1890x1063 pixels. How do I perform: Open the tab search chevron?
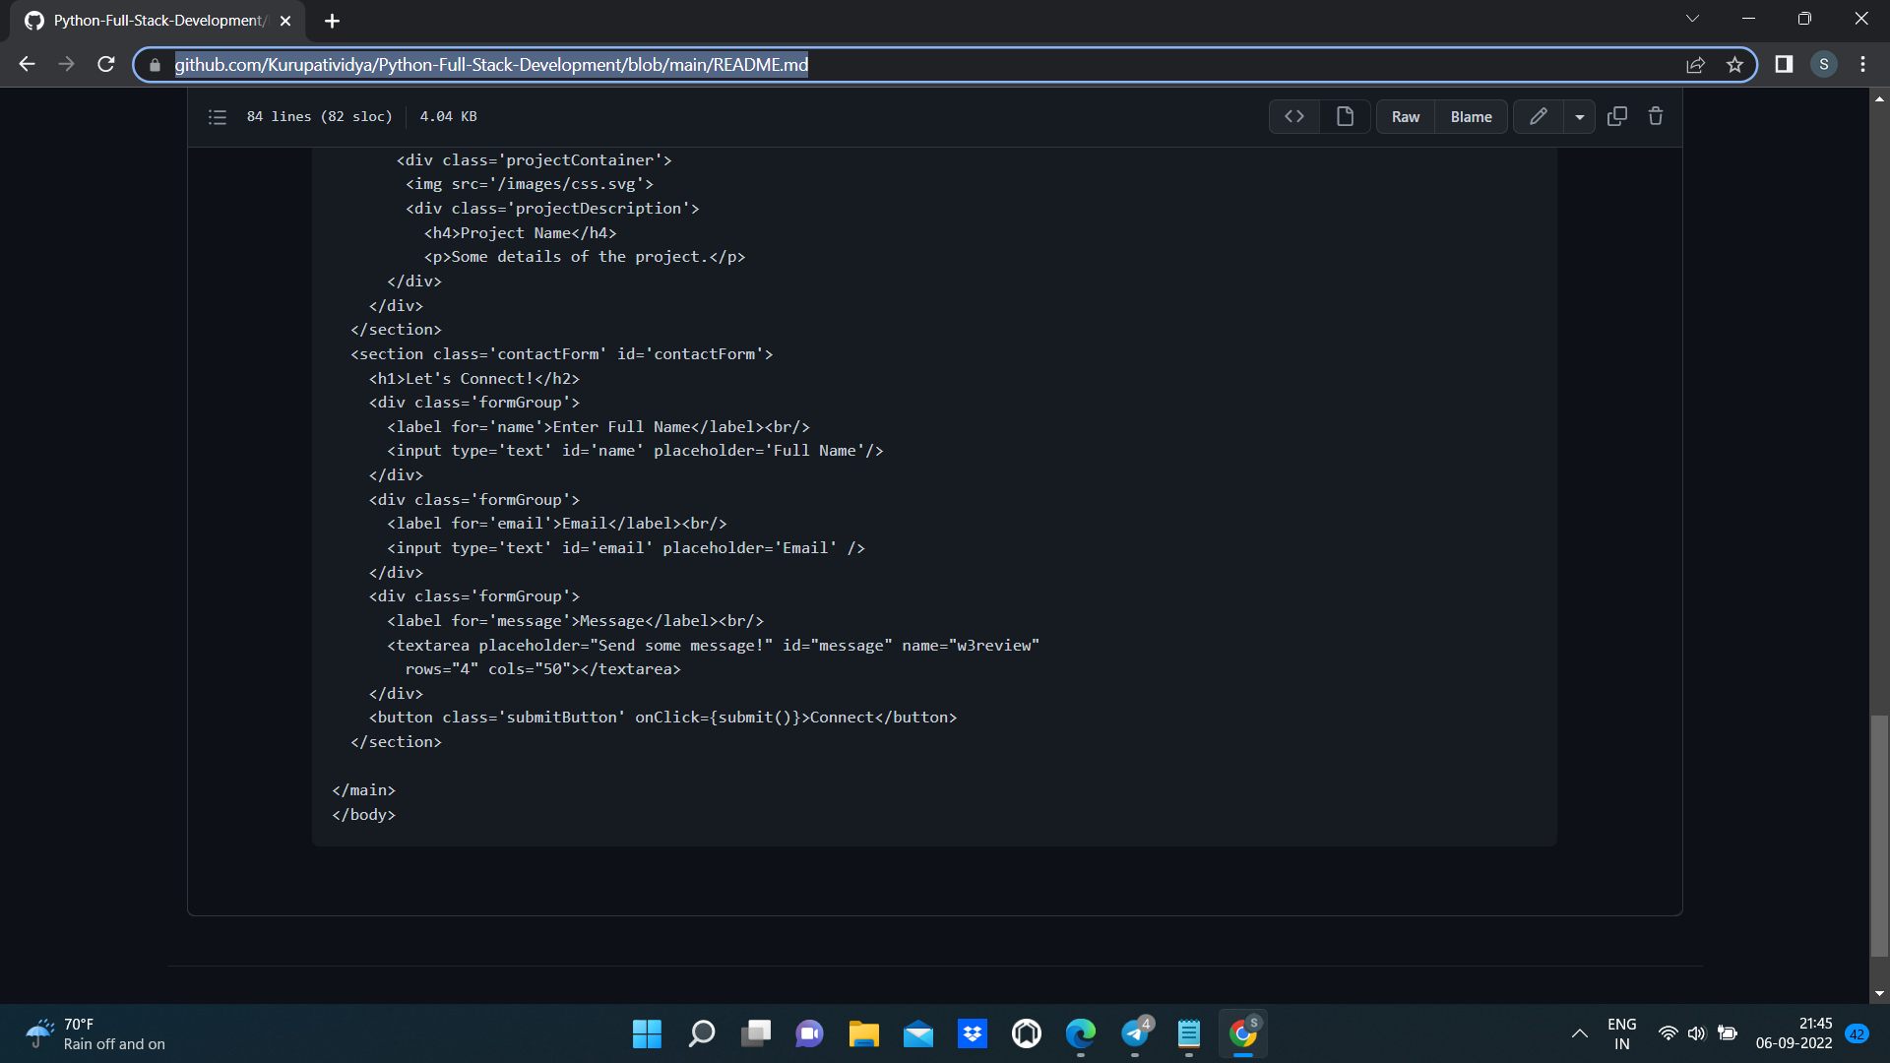(x=1692, y=19)
